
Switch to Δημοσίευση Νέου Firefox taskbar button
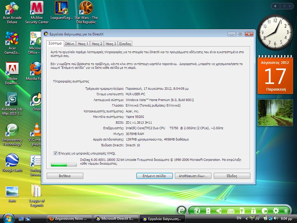(69, 219)
